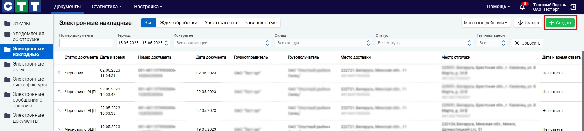Click the Дата и время column header
Viewport: 584px width, 131px height.
[112, 57]
